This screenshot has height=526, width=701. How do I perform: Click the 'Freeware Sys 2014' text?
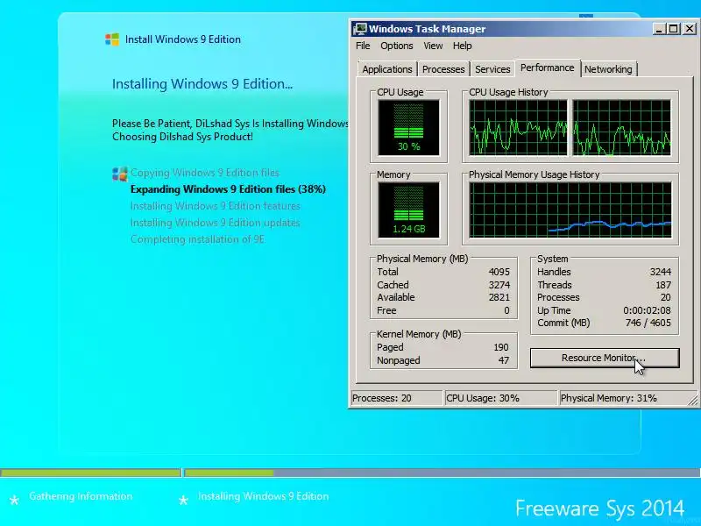coord(599,508)
